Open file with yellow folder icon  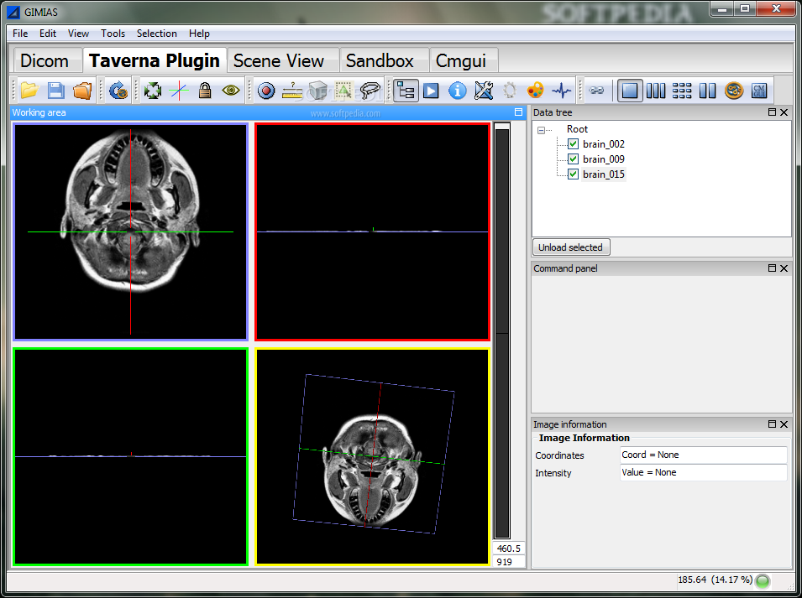(x=29, y=91)
